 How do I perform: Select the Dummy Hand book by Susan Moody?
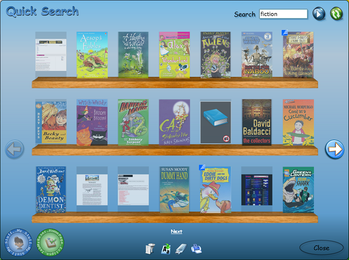pyautogui.click(x=174, y=190)
